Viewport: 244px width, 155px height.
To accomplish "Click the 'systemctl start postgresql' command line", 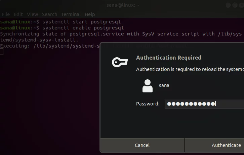I will 81,22.
